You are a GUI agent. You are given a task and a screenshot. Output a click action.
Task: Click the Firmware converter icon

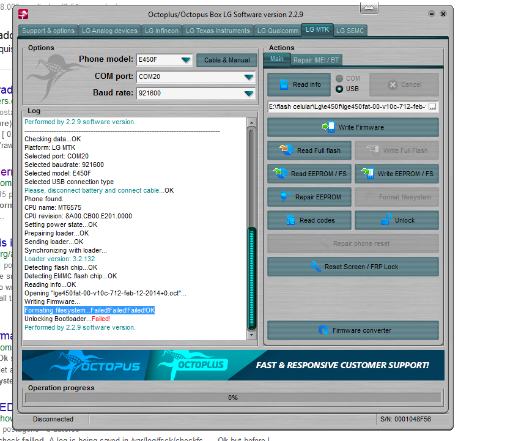[323, 330]
